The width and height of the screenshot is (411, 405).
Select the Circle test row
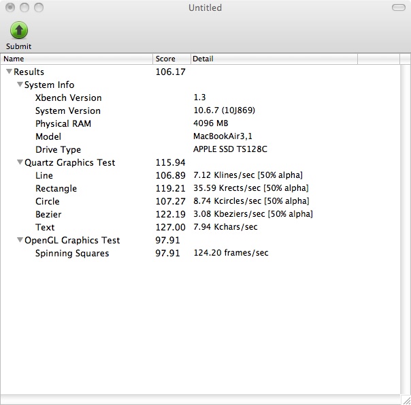(200, 201)
